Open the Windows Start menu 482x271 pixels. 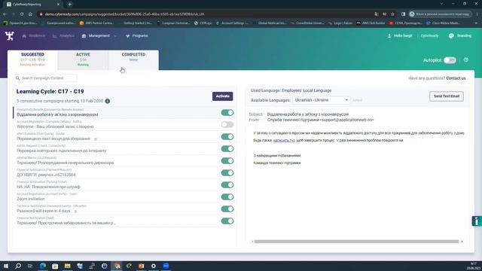click(6, 266)
